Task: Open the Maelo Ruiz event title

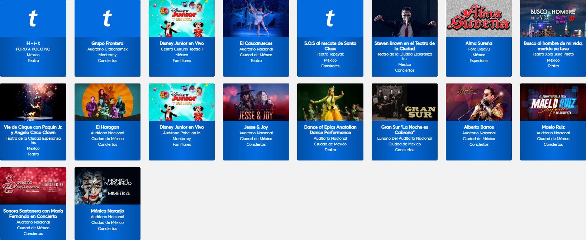Action: tap(553, 127)
